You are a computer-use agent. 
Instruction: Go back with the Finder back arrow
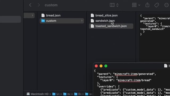tap(30, 5)
